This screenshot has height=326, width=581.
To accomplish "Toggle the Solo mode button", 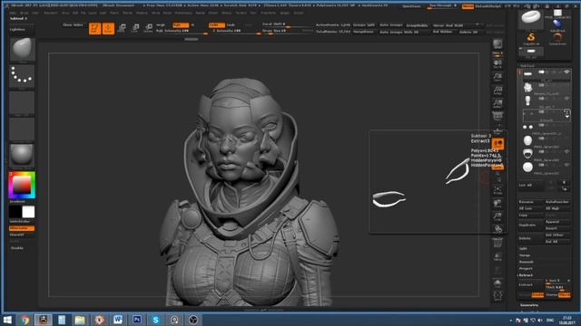I will [497, 283].
